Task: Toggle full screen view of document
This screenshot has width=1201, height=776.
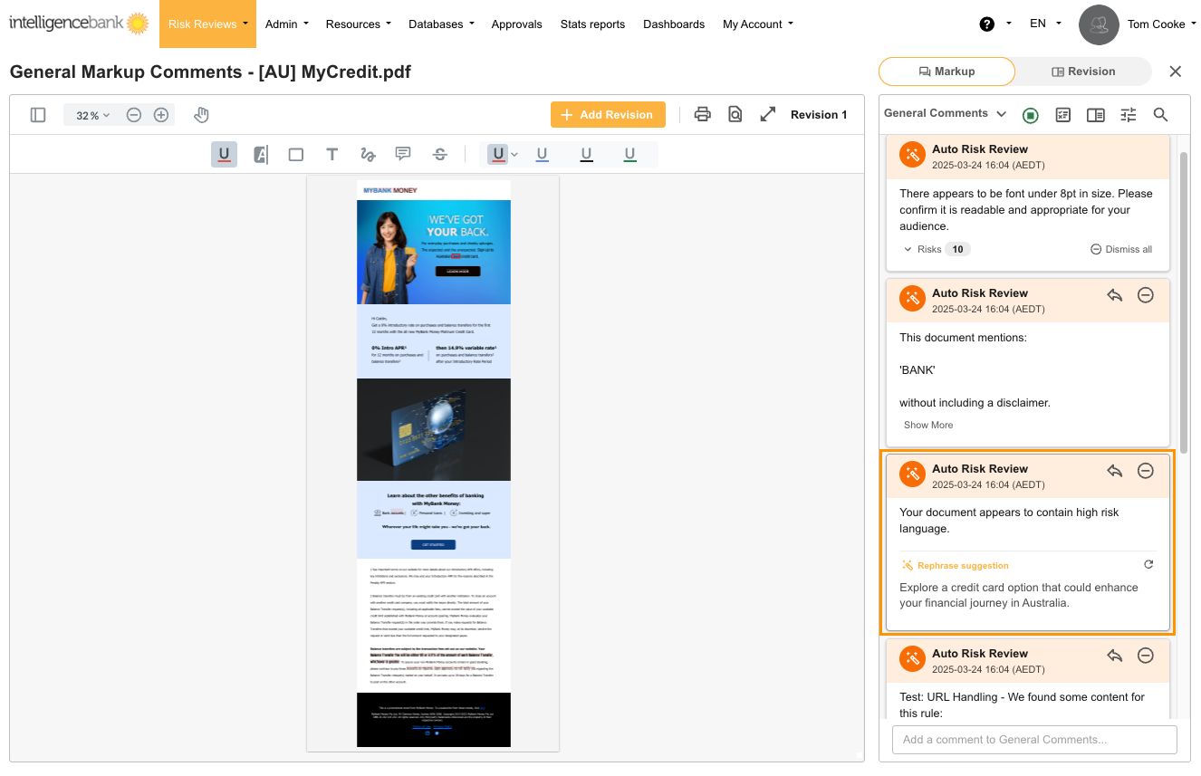Action: 768,114
